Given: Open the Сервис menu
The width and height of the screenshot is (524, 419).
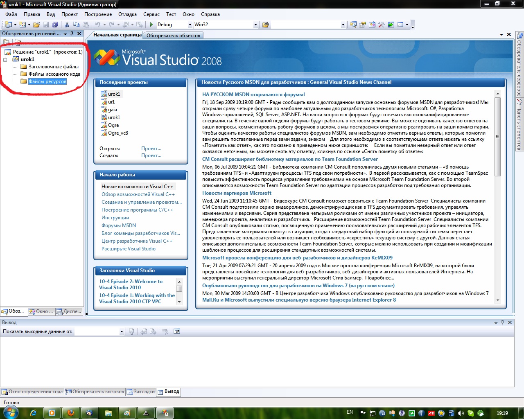Looking at the screenshot, I should 151,14.
